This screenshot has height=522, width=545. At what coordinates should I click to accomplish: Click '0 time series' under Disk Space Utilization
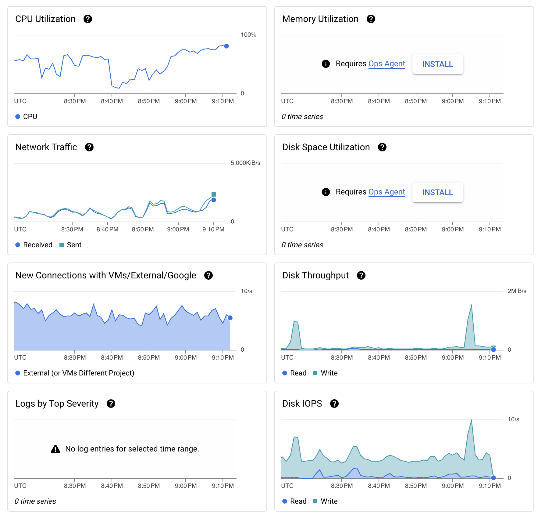(x=302, y=245)
